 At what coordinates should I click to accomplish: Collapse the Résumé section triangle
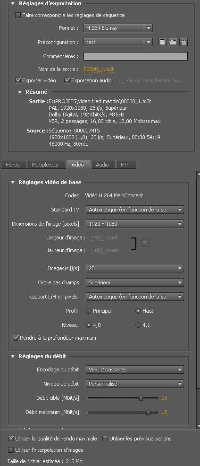20,92
